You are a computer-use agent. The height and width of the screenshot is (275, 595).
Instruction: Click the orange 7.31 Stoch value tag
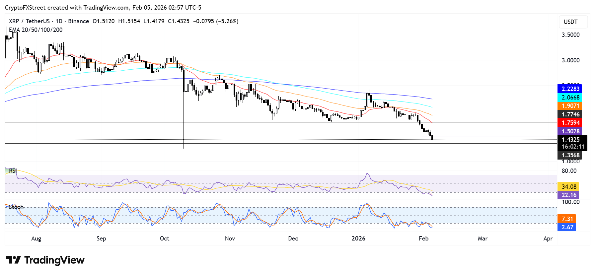pos(567,219)
